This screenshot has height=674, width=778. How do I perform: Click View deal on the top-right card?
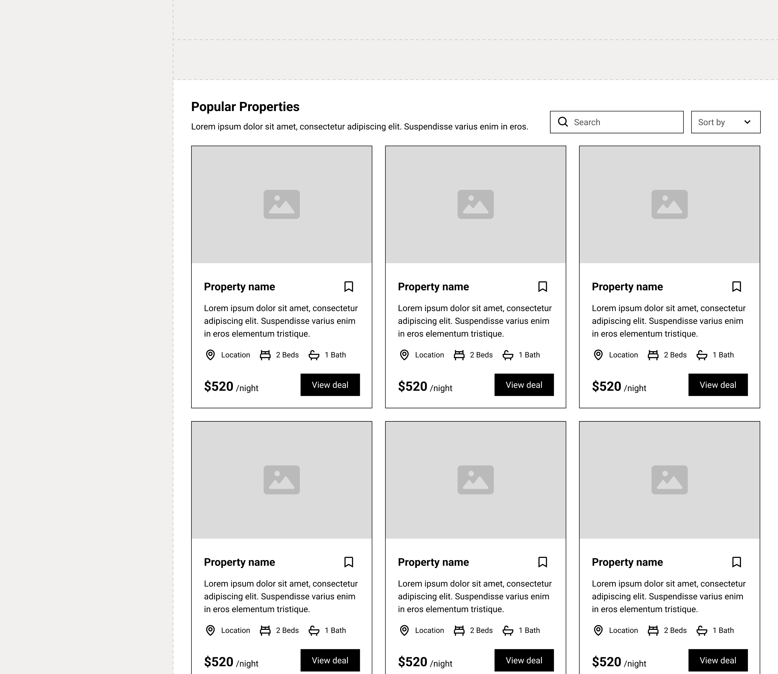[x=718, y=384]
